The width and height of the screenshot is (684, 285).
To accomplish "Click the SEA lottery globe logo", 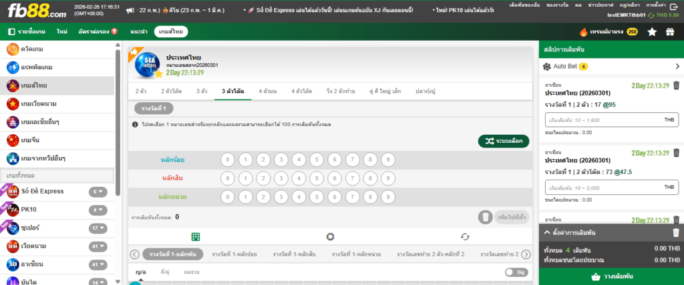I will pyautogui.click(x=146, y=64).
